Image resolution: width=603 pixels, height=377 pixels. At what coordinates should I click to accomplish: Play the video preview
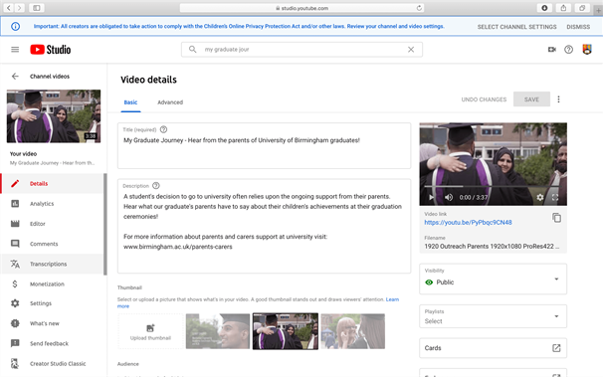[431, 197]
